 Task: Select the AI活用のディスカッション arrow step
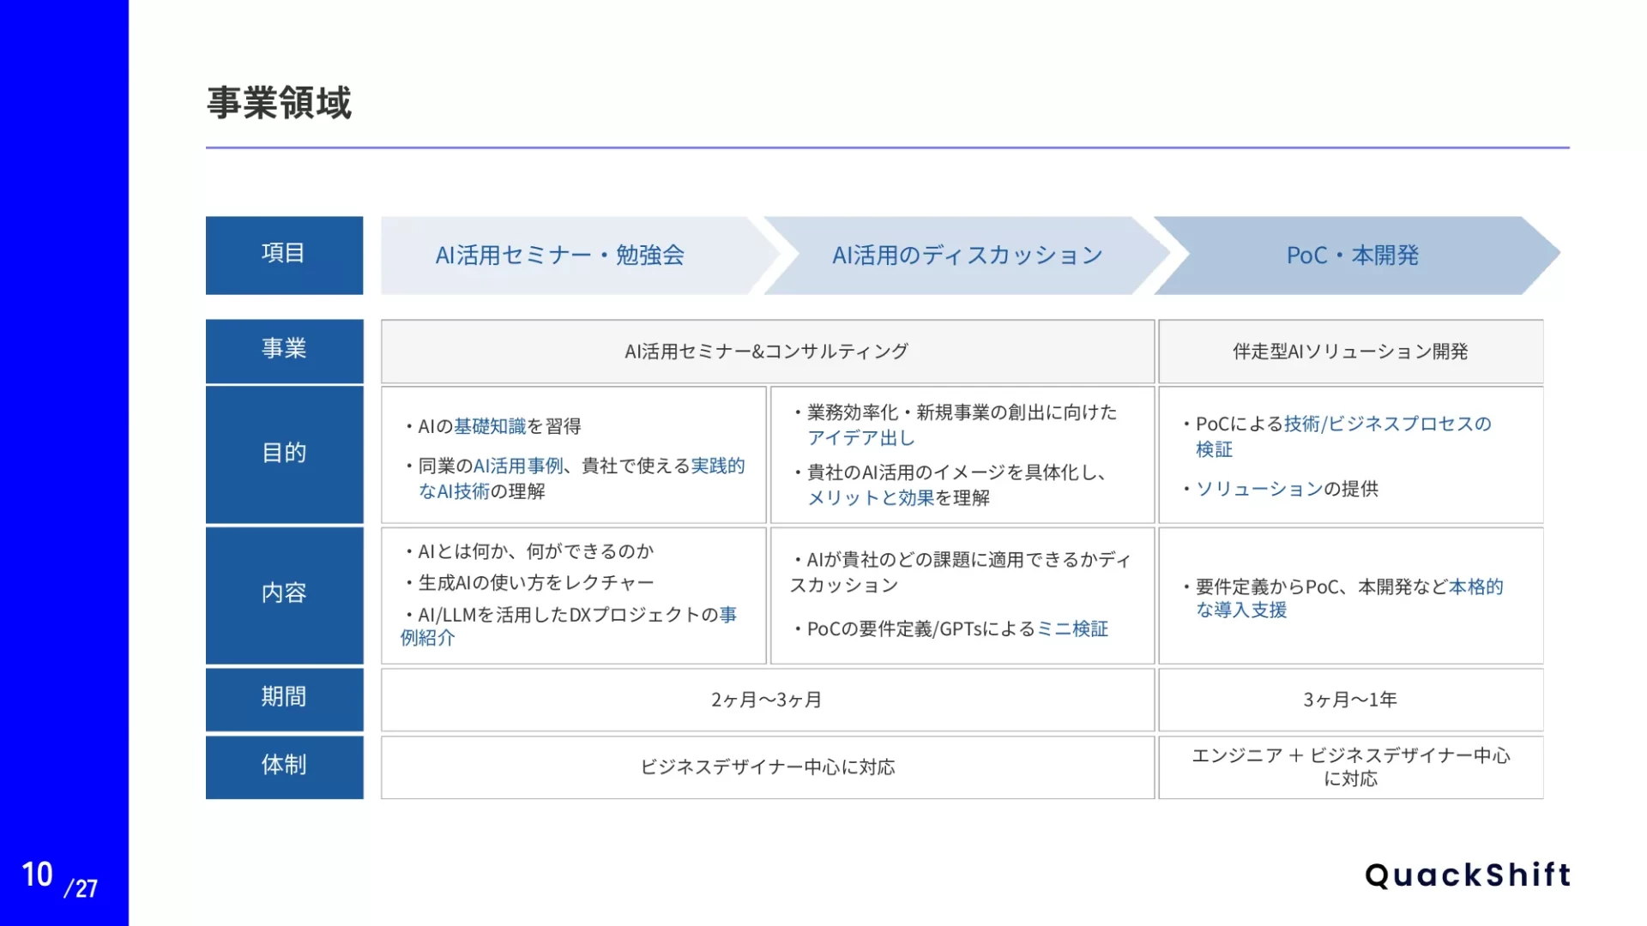pyautogui.click(x=967, y=256)
